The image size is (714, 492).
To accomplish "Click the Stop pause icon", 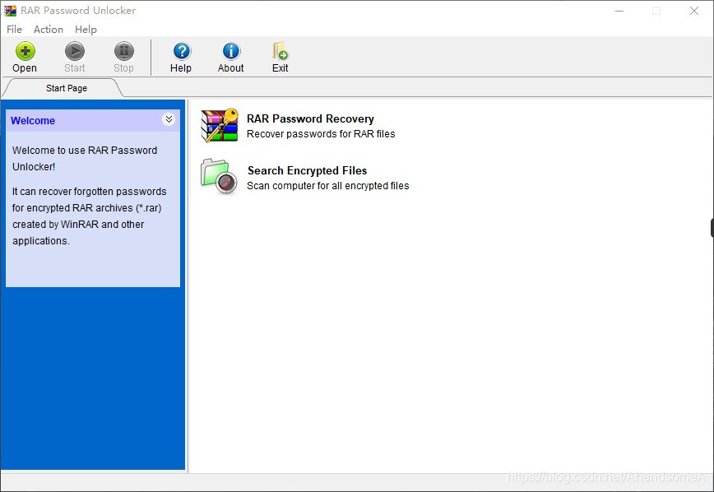I will pos(124,51).
